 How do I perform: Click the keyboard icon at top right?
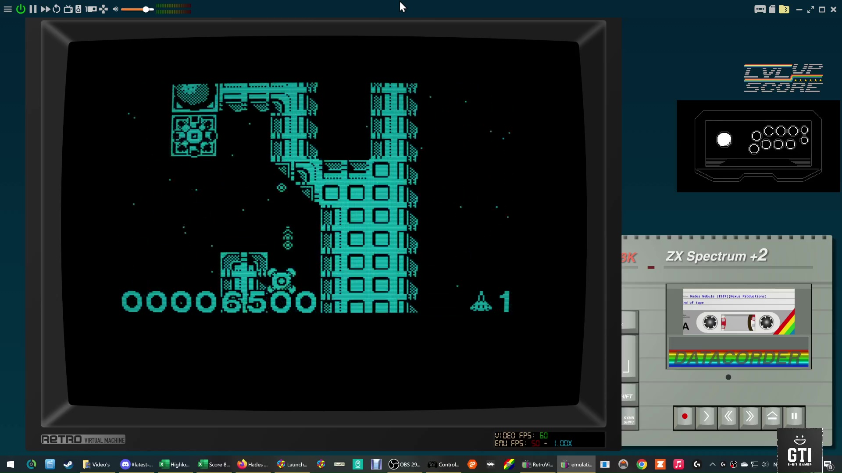point(760,9)
